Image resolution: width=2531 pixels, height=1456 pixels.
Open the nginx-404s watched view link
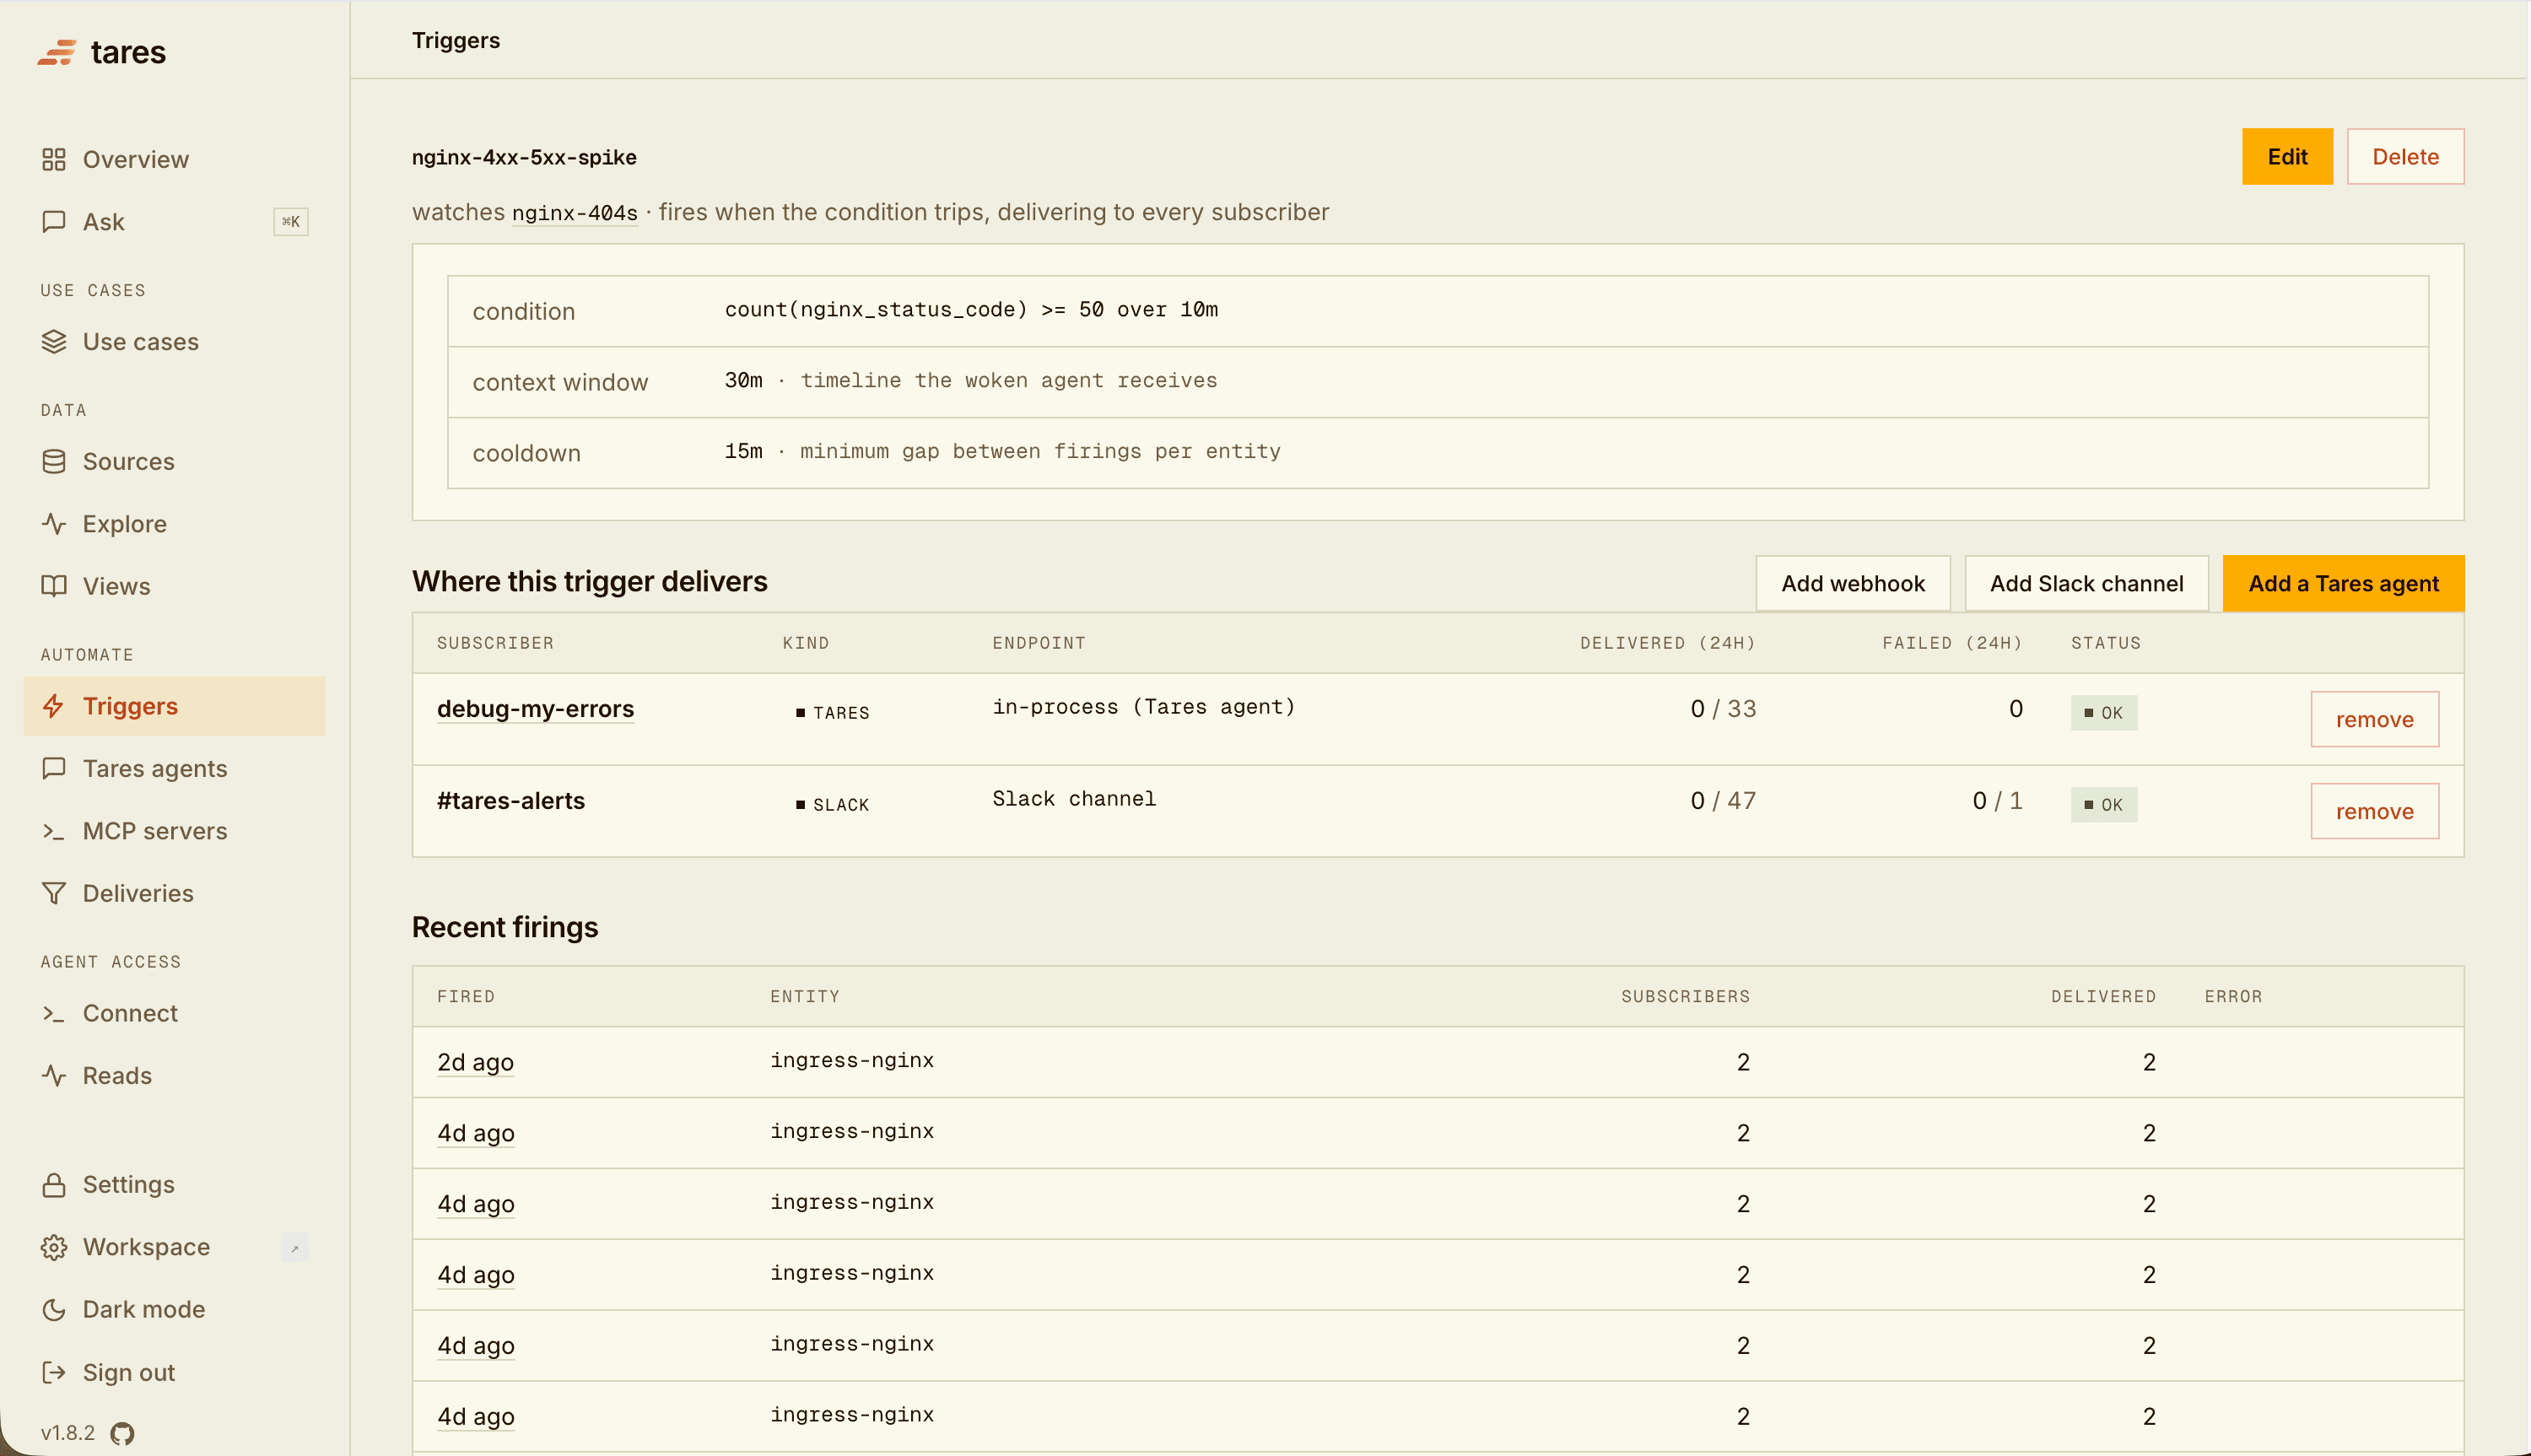click(574, 213)
